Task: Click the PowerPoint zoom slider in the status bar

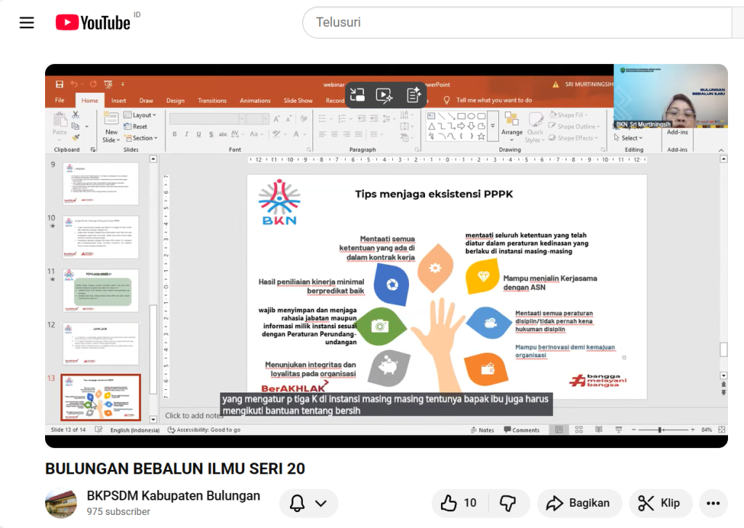Action: pyautogui.click(x=660, y=430)
